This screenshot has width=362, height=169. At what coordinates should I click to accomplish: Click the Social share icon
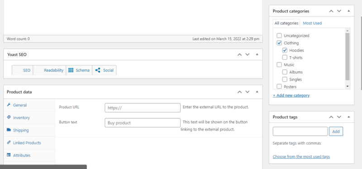click(98, 70)
